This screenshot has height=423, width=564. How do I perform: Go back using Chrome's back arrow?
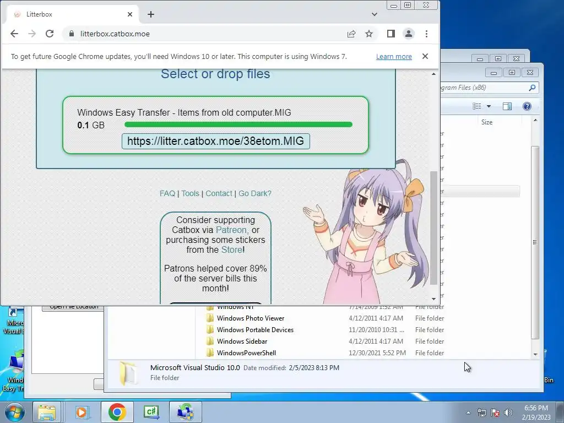[14, 34]
